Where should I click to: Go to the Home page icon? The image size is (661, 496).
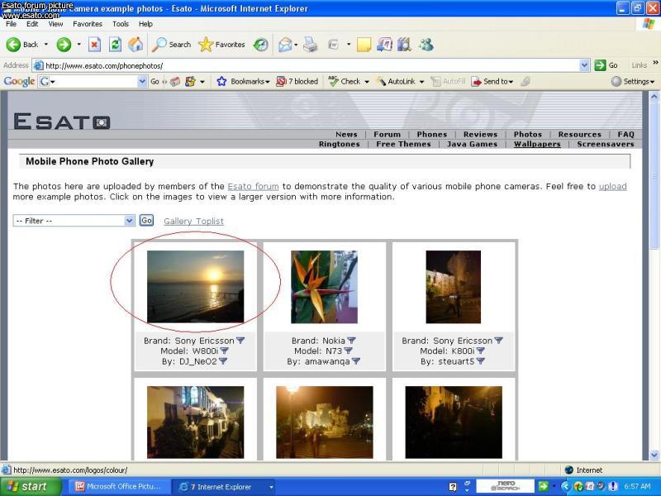[135, 45]
